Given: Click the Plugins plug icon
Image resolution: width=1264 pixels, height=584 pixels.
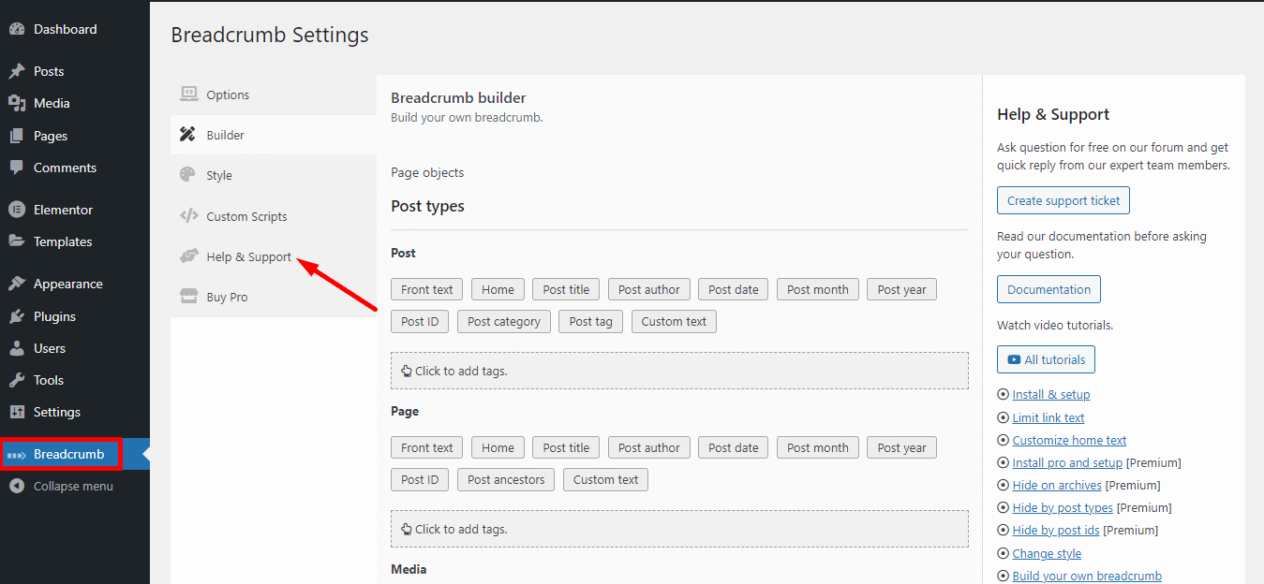Looking at the screenshot, I should 17,316.
